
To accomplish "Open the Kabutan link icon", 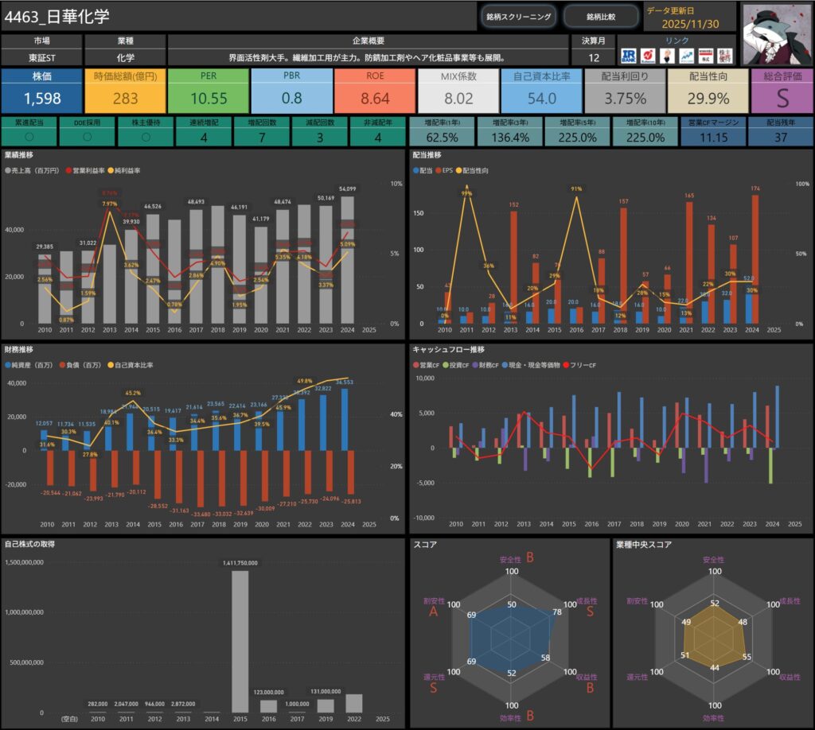I will tap(648, 56).
